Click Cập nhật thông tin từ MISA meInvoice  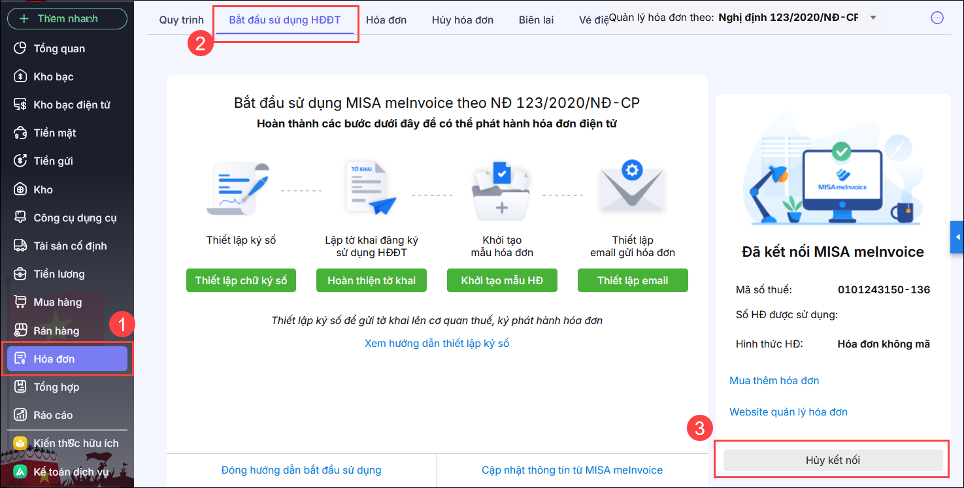click(x=573, y=470)
